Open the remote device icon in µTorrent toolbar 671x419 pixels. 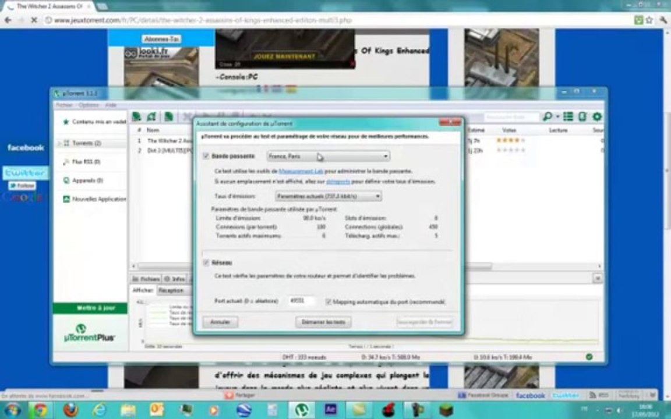[582, 116]
